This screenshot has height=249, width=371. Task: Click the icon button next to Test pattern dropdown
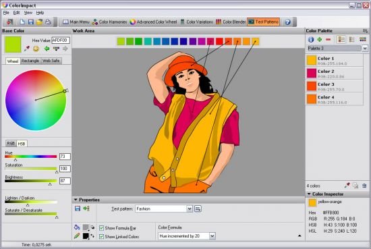click(198, 209)
